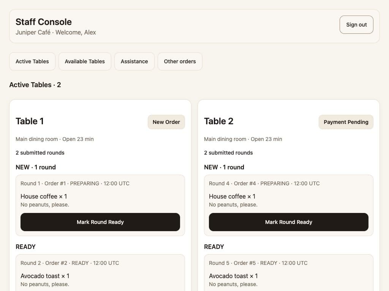Click the New Order badge on Table 1
Image resolution: width=389 pixels, height=291 pixels.
click(x=166, y=122)
